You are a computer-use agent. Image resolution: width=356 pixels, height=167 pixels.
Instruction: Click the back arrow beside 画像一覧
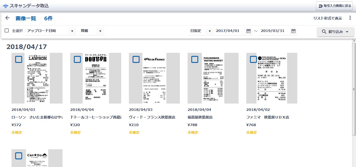click(x=7, y=18)
